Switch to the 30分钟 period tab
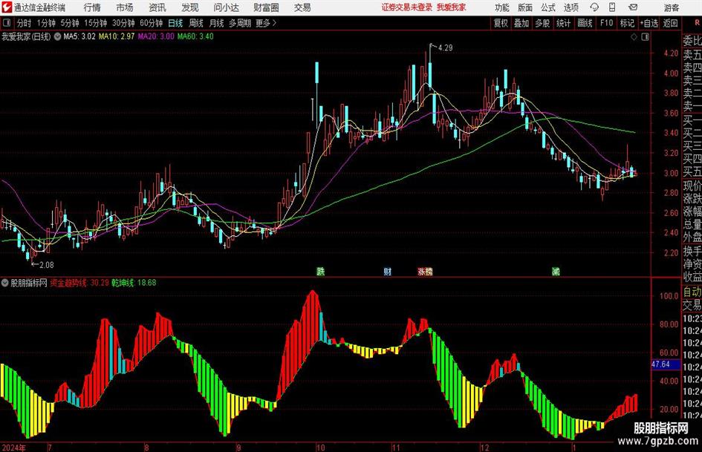This screenshot has width=702, height=452. [123, 23]
